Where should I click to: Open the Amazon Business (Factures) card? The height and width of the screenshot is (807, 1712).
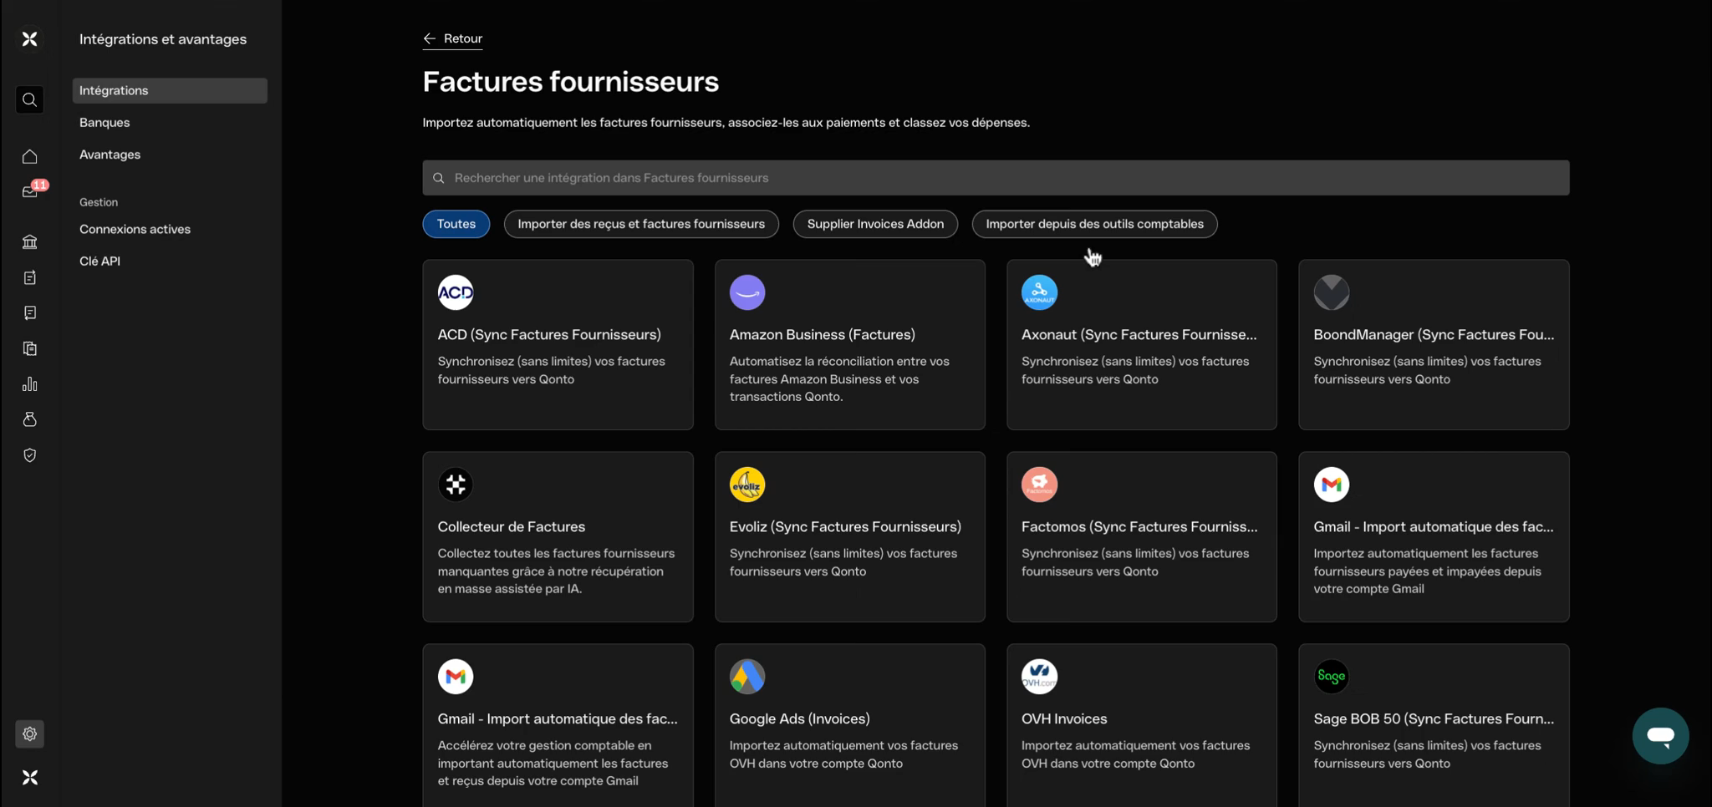click(x=849, y=345)
